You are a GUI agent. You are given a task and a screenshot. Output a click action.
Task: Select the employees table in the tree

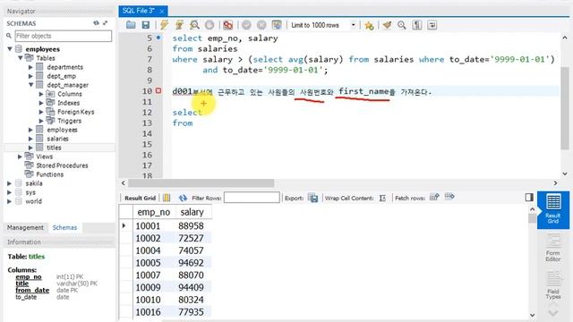pyautogui.click(x=62, y=130)
